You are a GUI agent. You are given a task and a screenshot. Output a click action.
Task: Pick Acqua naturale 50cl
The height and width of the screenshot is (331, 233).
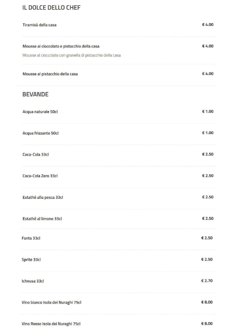coord(40,112)
